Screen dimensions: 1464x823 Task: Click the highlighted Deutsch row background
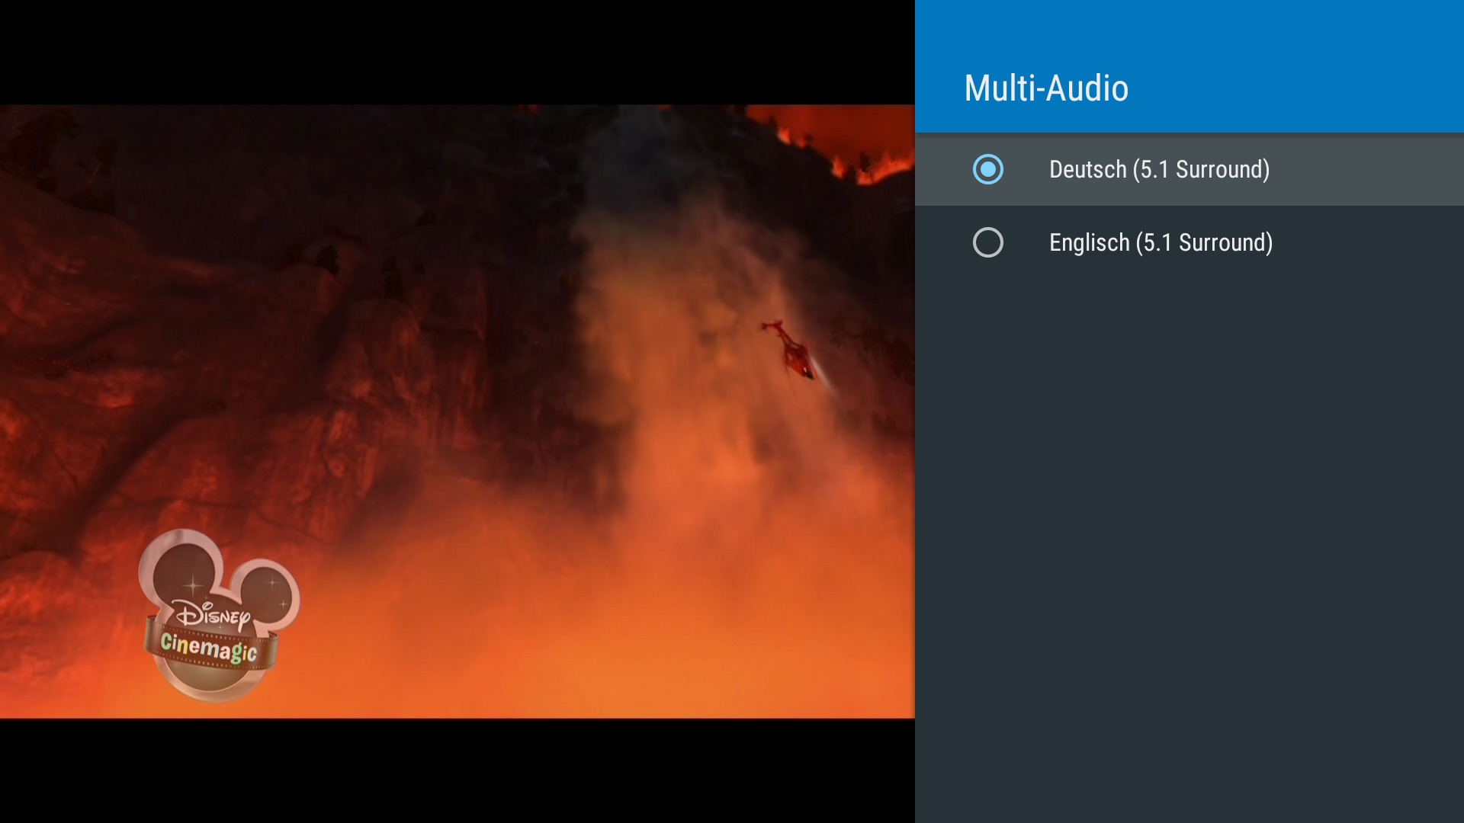click(x=1372, y=169)
